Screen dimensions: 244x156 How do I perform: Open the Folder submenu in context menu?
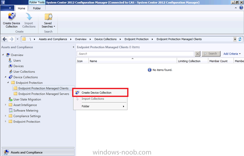[100, 106]
